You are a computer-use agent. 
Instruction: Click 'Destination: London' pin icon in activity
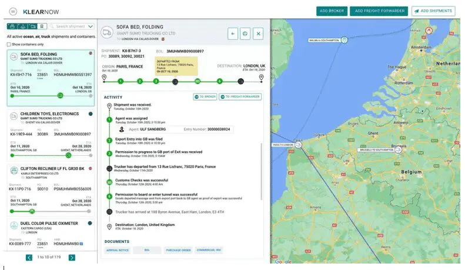click(x=109, y=227)
